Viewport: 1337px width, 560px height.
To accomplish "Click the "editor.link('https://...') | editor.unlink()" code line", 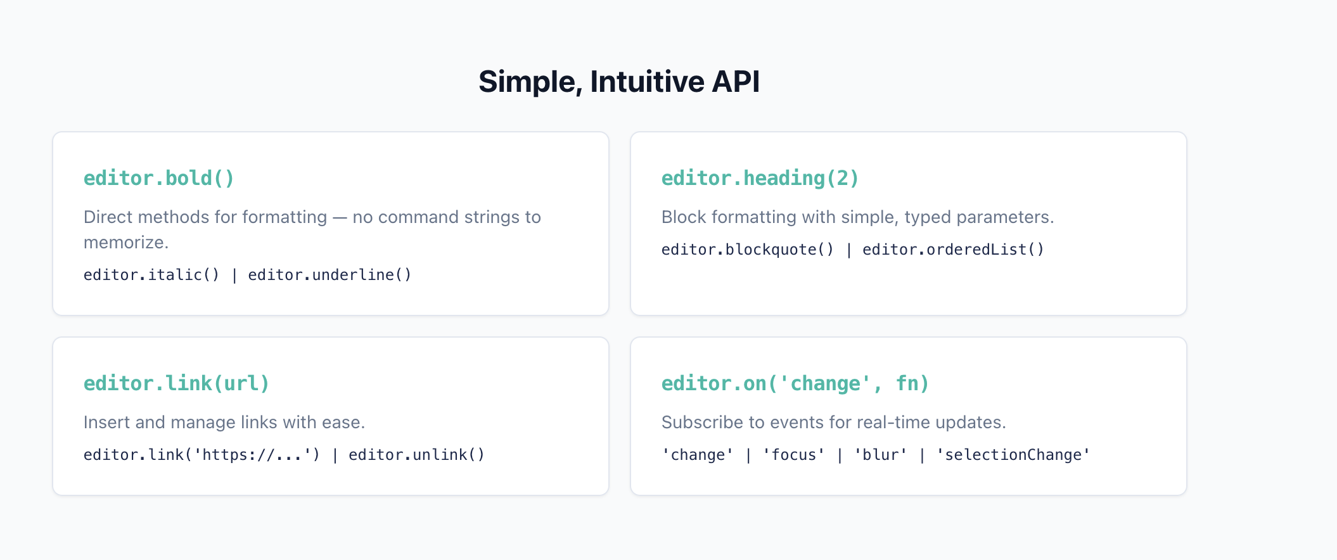I will click(x=285, y=454).
